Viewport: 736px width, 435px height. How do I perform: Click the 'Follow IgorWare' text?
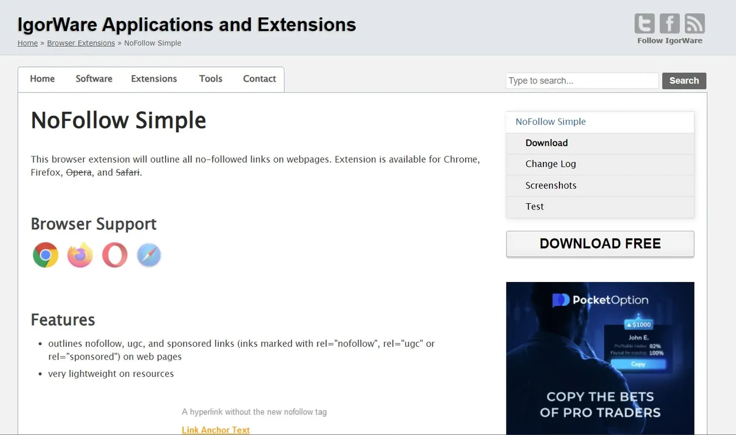click(670, 41)
